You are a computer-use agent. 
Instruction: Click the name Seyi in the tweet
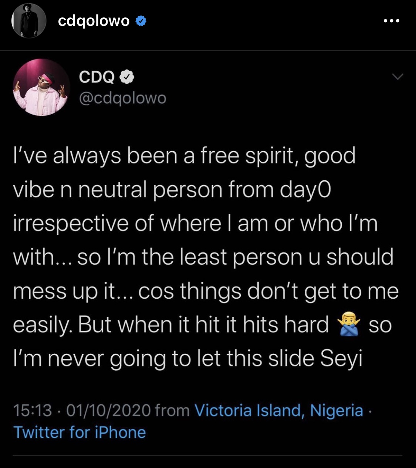[x=341, y=359]
